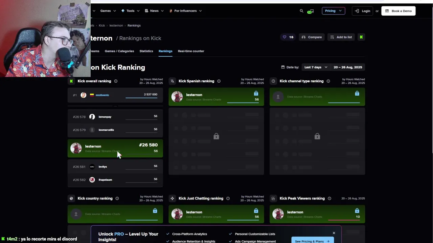This screenshot has width=433, height=243.
Task: Click levitys avatar icon
Action: tap(92, 167)
